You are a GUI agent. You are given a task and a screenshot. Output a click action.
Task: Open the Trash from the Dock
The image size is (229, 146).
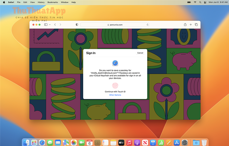point(204,142)
